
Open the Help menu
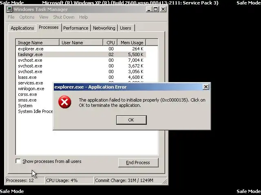(x=83, y=17)
